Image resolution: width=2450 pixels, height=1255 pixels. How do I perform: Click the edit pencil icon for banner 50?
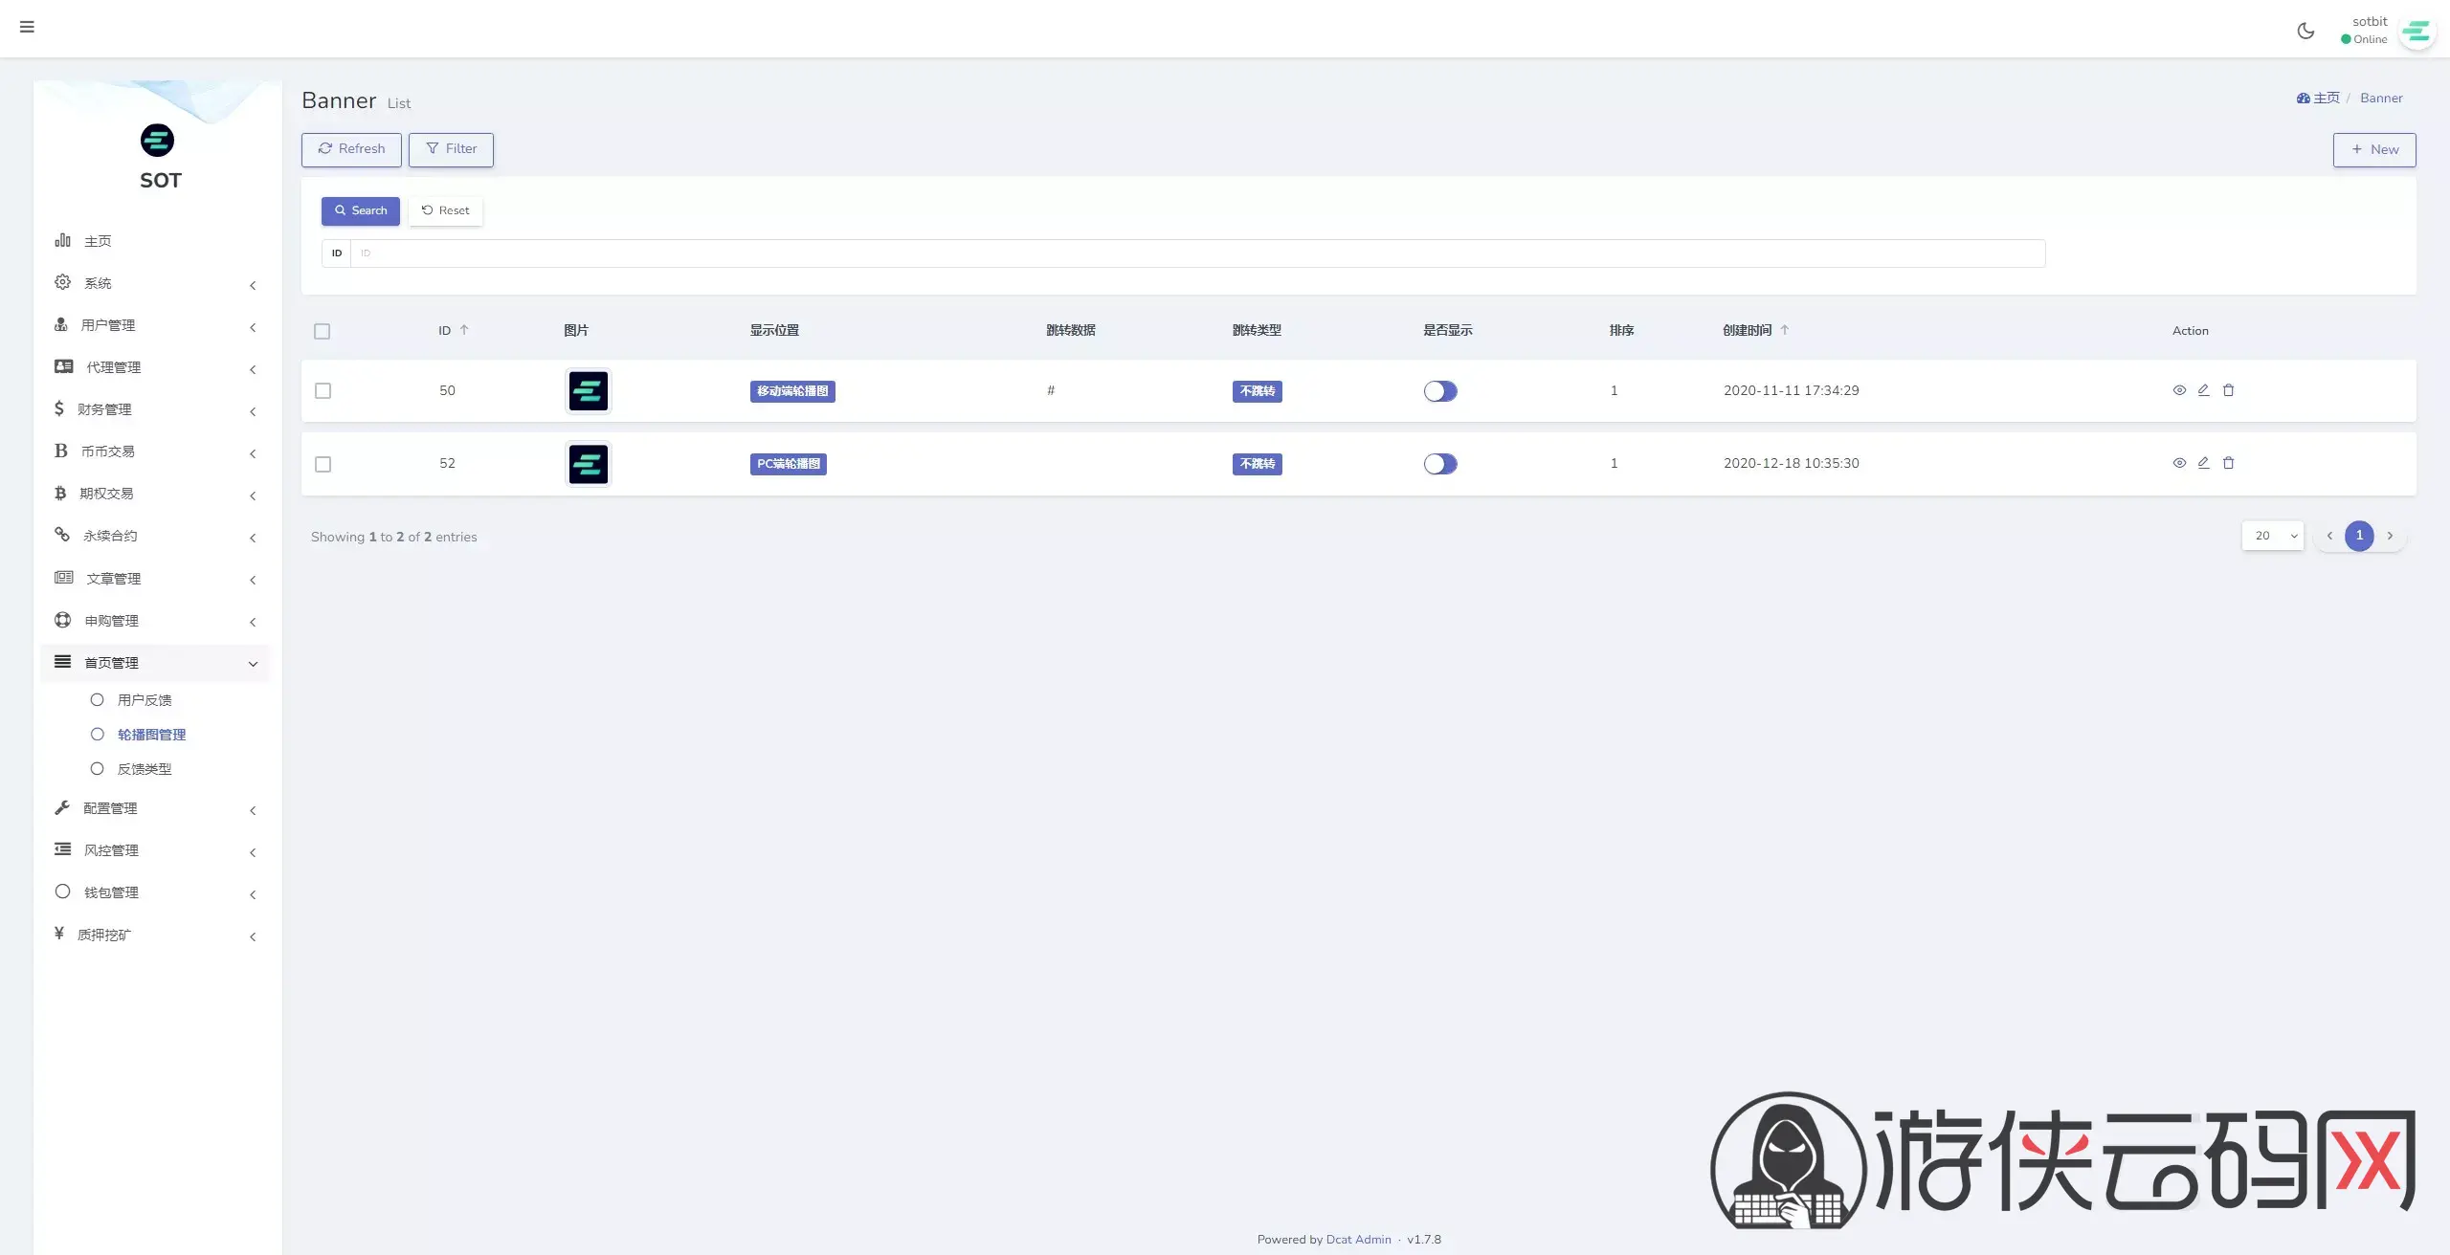(x=2203, y=390)
